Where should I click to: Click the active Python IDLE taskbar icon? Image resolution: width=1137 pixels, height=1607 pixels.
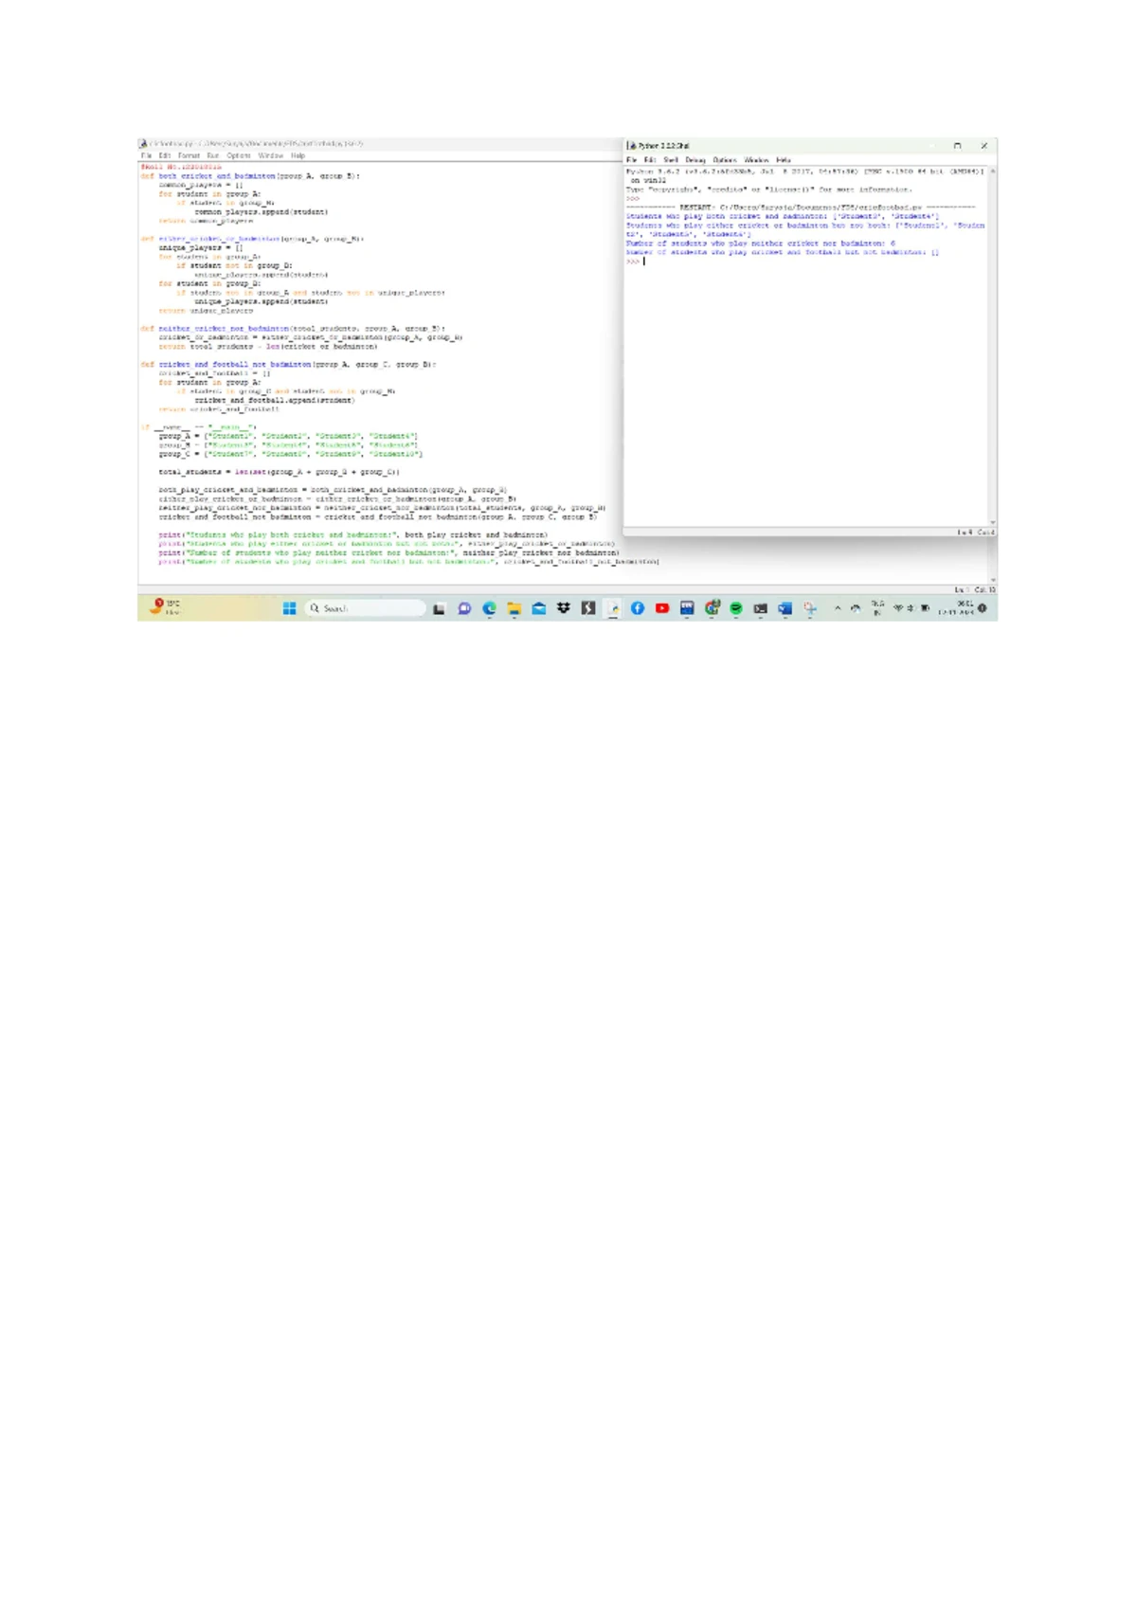613,608
